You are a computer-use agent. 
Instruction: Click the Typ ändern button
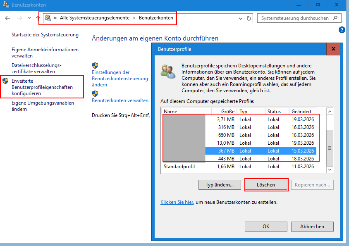pos(220,185)
